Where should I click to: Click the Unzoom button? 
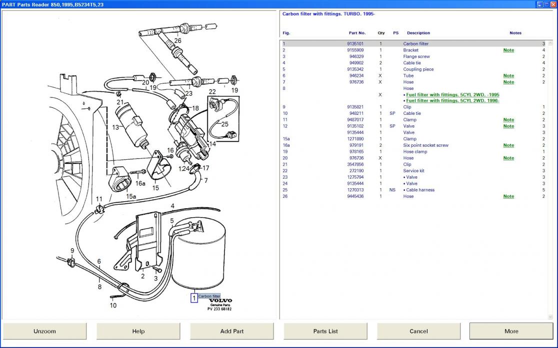pos(44,331)
